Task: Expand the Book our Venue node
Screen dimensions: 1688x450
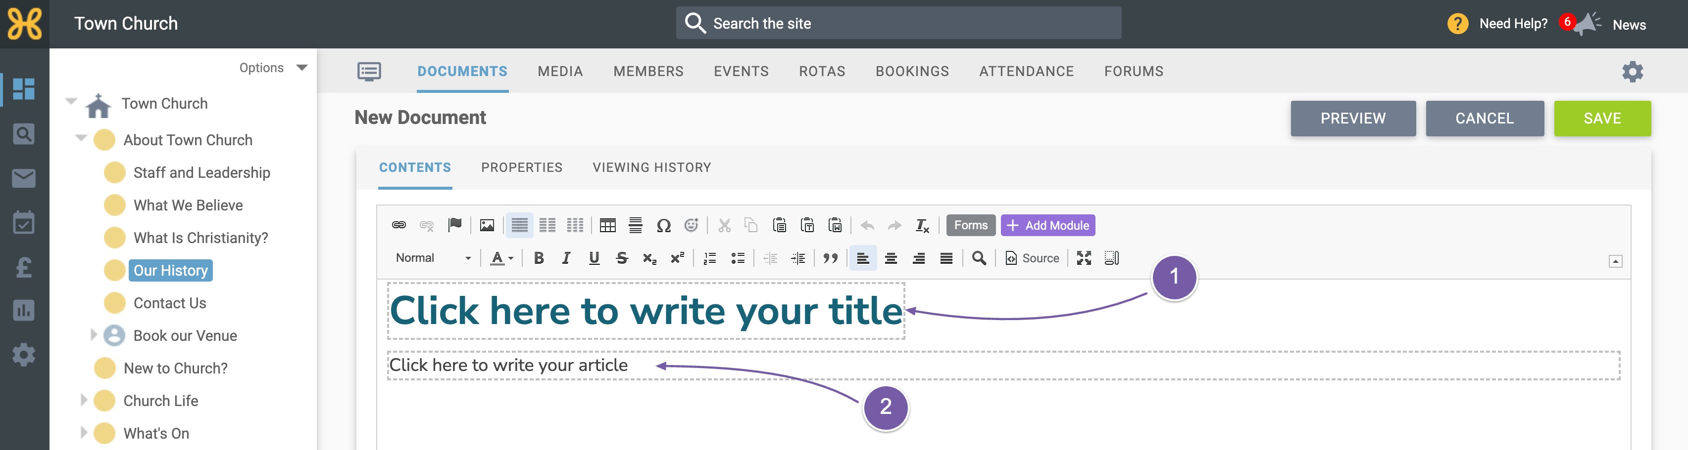Action: click(94, 335)
